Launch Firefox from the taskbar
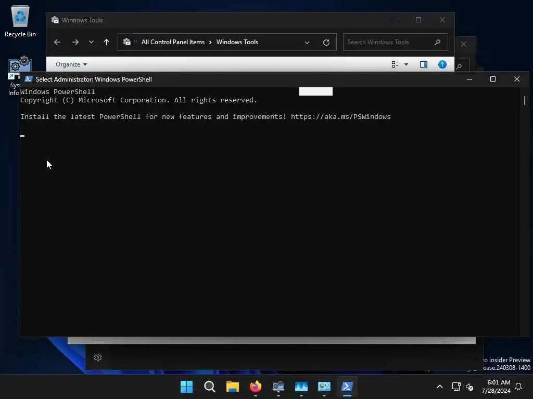533x399 pixels. click(255, 387)
